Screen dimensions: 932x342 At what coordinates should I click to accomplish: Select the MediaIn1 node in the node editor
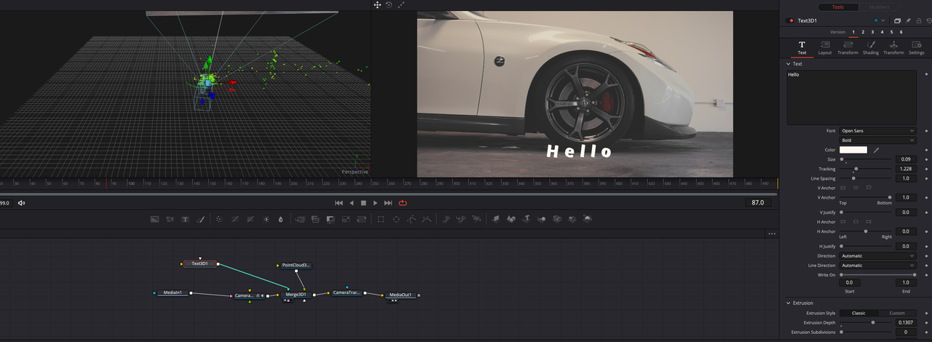[x=173, y=293]
